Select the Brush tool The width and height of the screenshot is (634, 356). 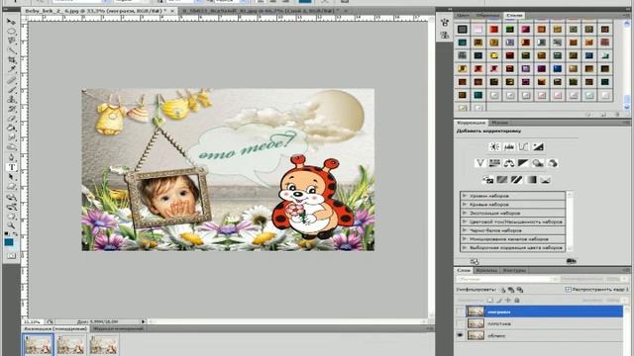pyautogui.click(x=11, y=90)
